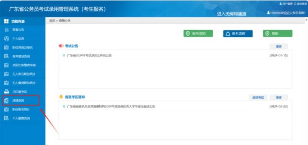
Task: Click the 个人缴费查询 sidebar icon
Action: [x=7, y=118]
